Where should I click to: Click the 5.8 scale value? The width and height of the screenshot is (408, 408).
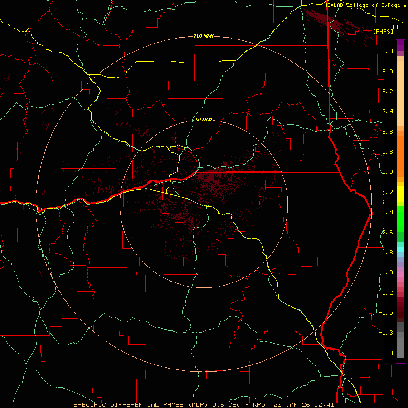point(388,152)
